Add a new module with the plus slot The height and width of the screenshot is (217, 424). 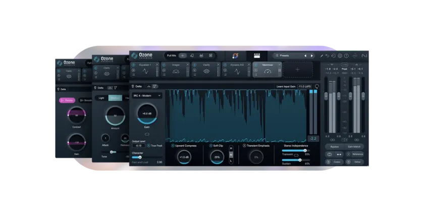[297, 70]
